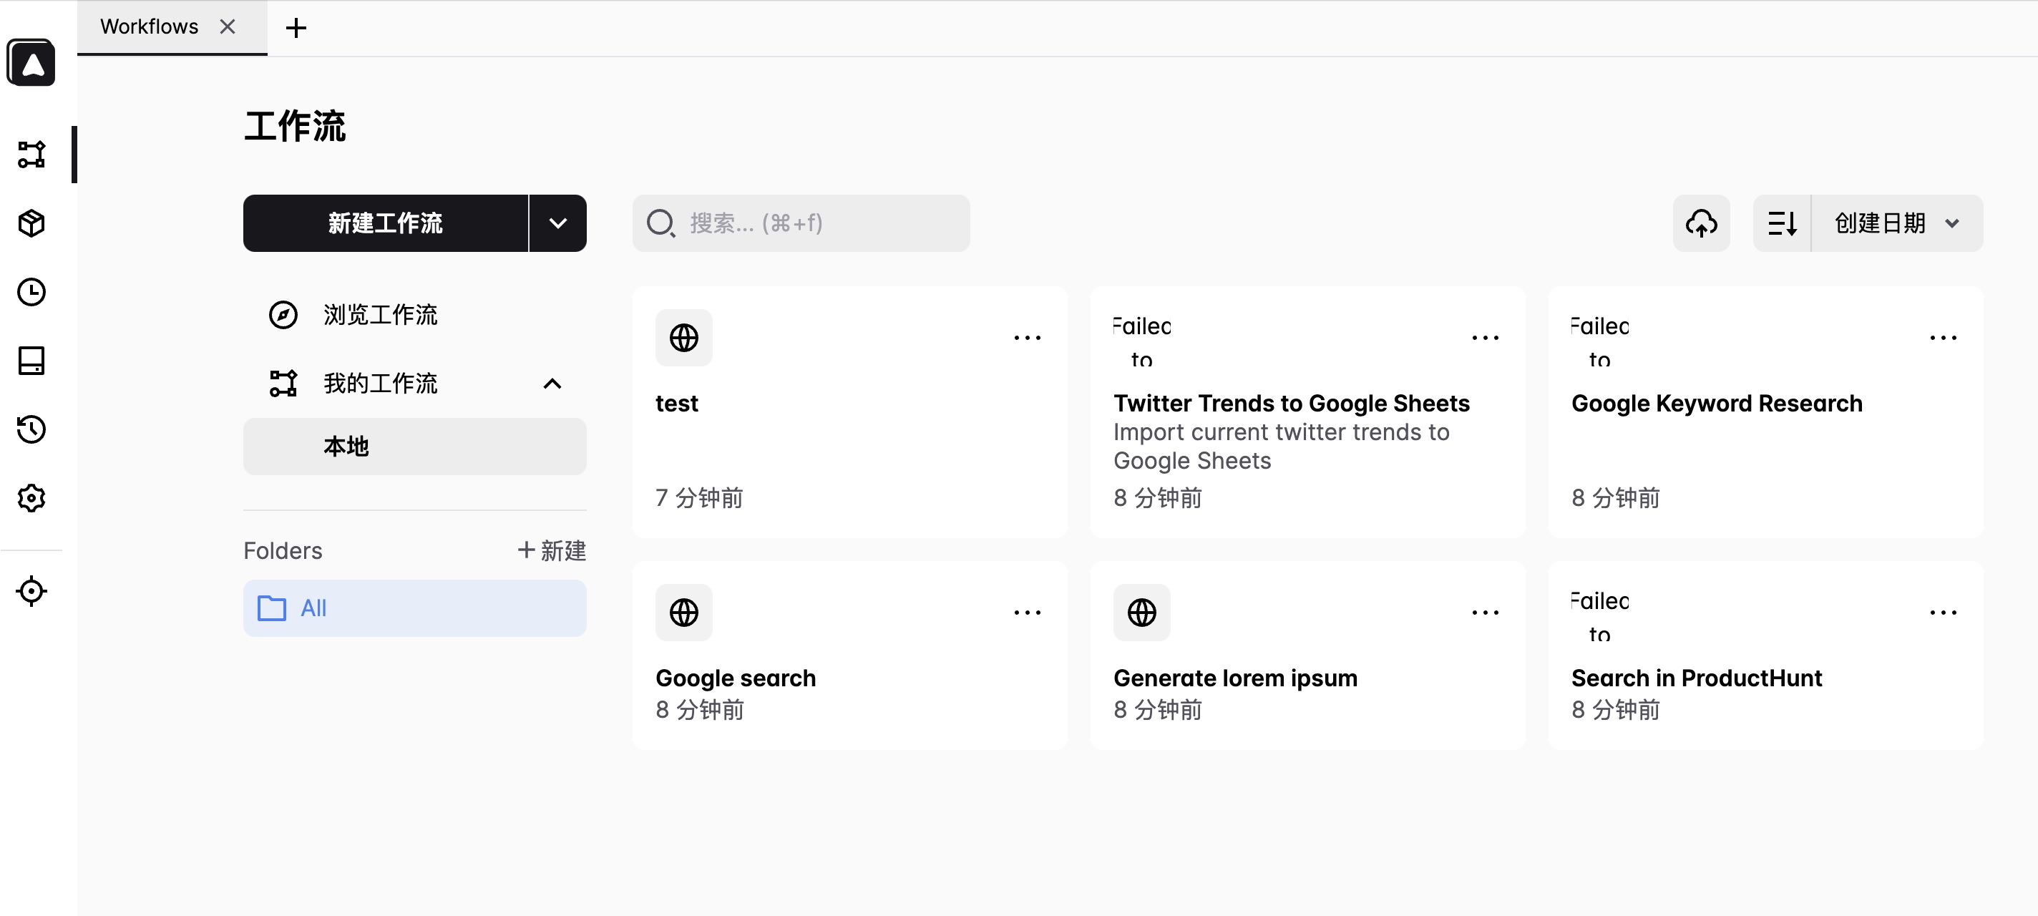
Task: Toggle the sort order direction icon
Action: coord(1782,223)
